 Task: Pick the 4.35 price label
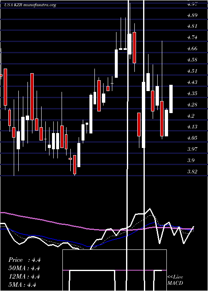192,93
